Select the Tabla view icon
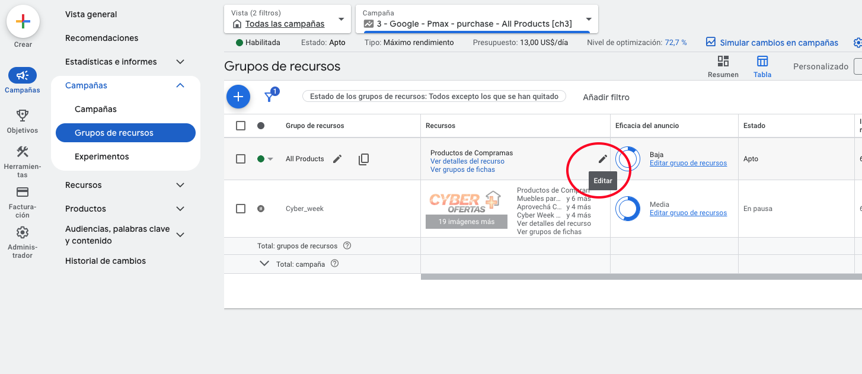 (762, 62)
